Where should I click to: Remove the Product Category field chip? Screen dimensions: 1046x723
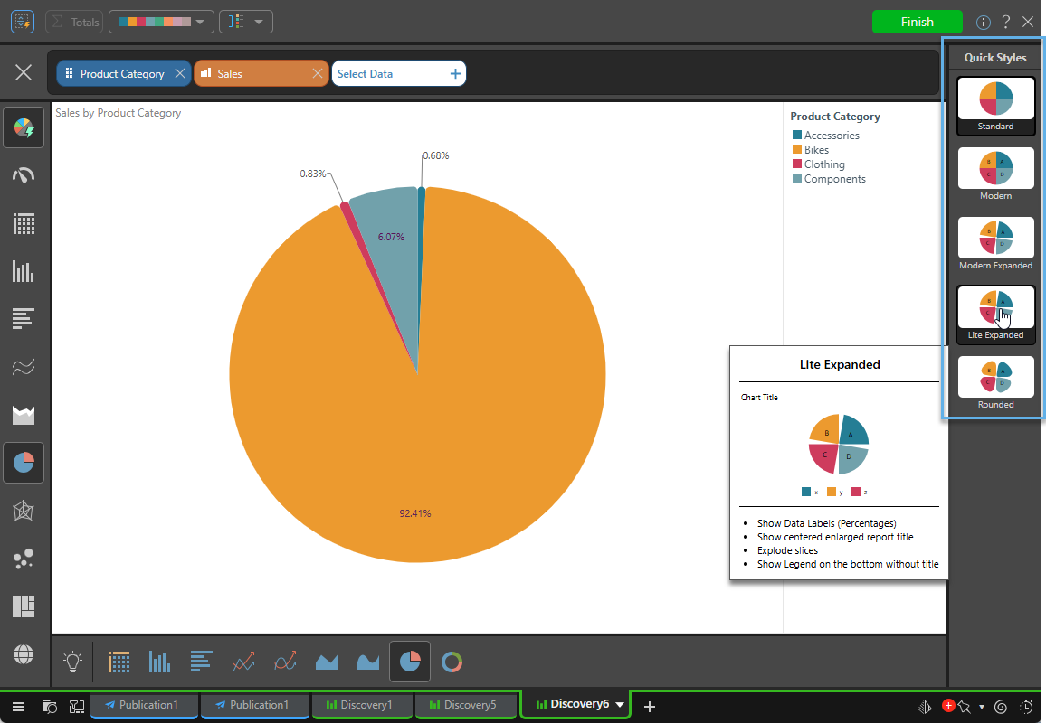(178, 72)
